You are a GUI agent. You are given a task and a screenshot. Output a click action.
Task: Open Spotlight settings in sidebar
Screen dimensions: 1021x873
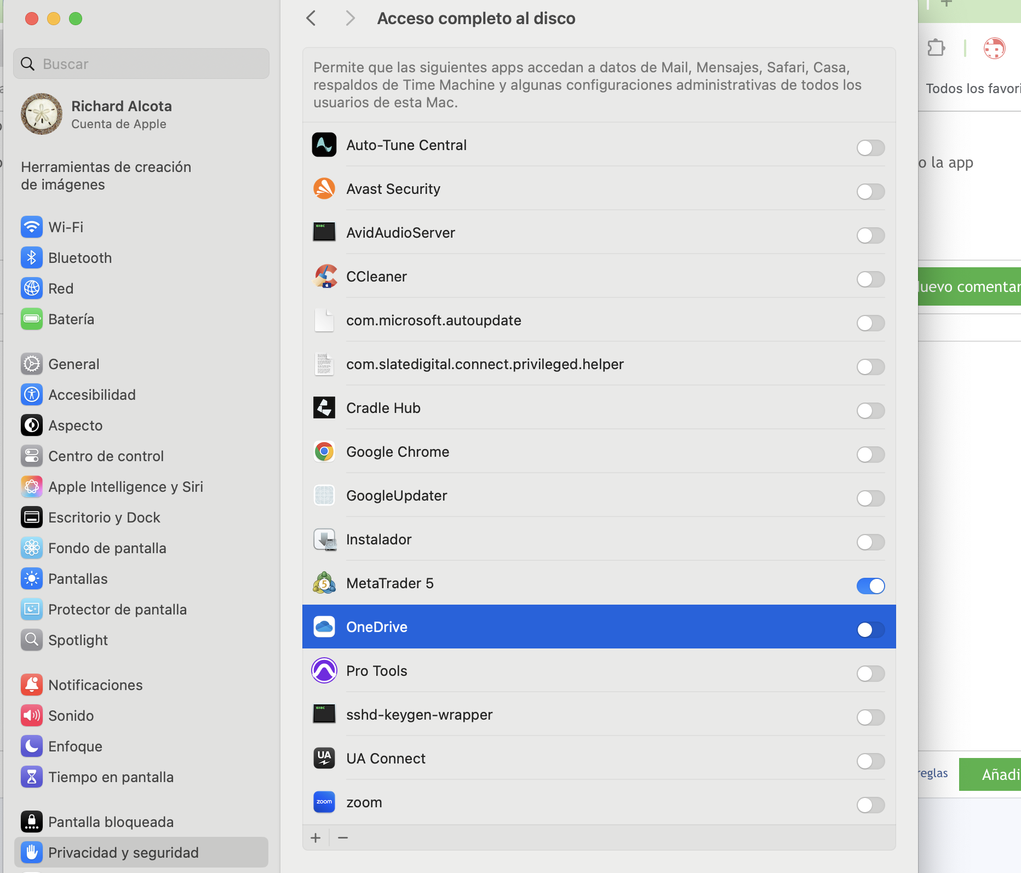tap(141, 640)
